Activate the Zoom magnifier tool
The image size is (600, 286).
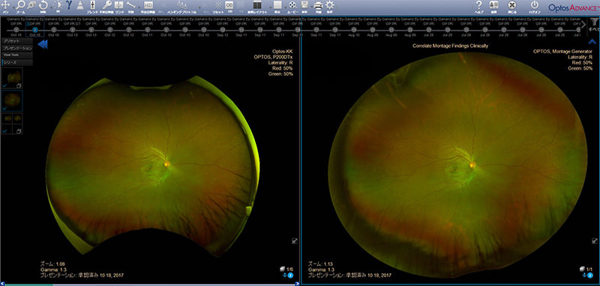click(x=21, y=5)
